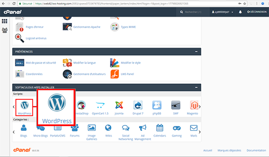Open the Accueil footer link

208,150
